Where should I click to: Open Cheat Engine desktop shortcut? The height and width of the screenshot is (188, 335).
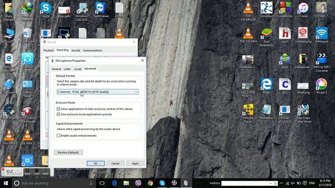coord(8,111)
